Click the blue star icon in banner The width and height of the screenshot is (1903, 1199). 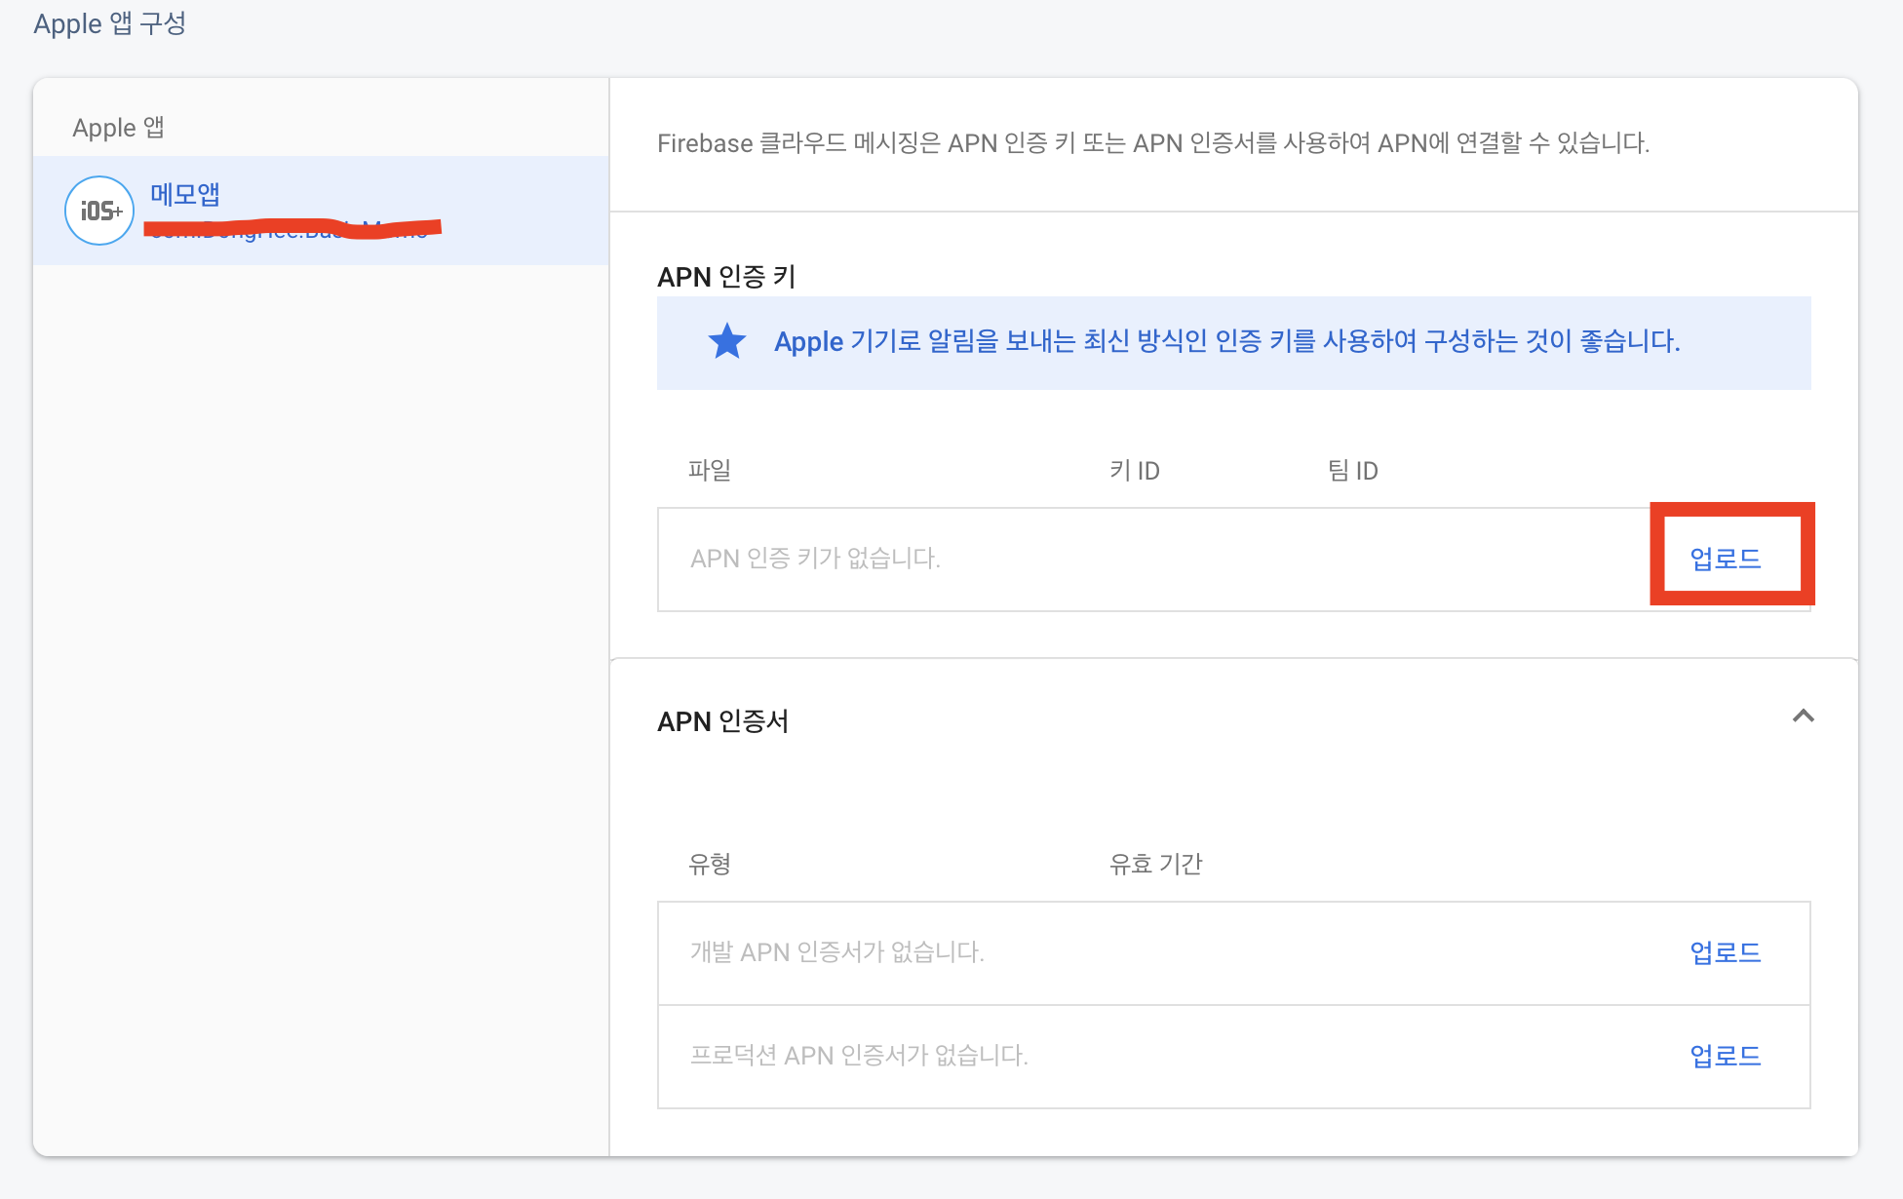(726, 342)
